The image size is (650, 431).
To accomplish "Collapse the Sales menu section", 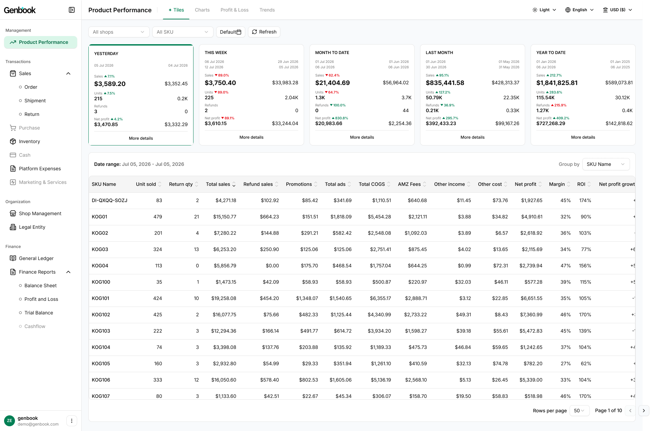I will pos(68,73).
